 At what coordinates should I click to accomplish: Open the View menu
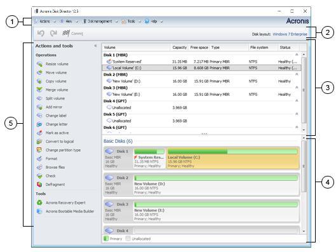pos(69,21)
